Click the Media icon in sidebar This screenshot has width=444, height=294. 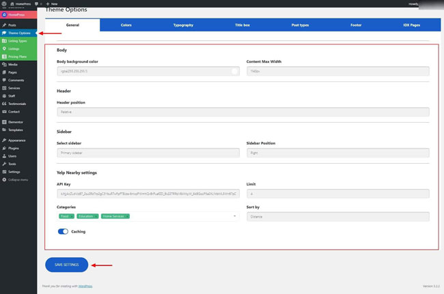pyautogui.click(x=4, y=64)
